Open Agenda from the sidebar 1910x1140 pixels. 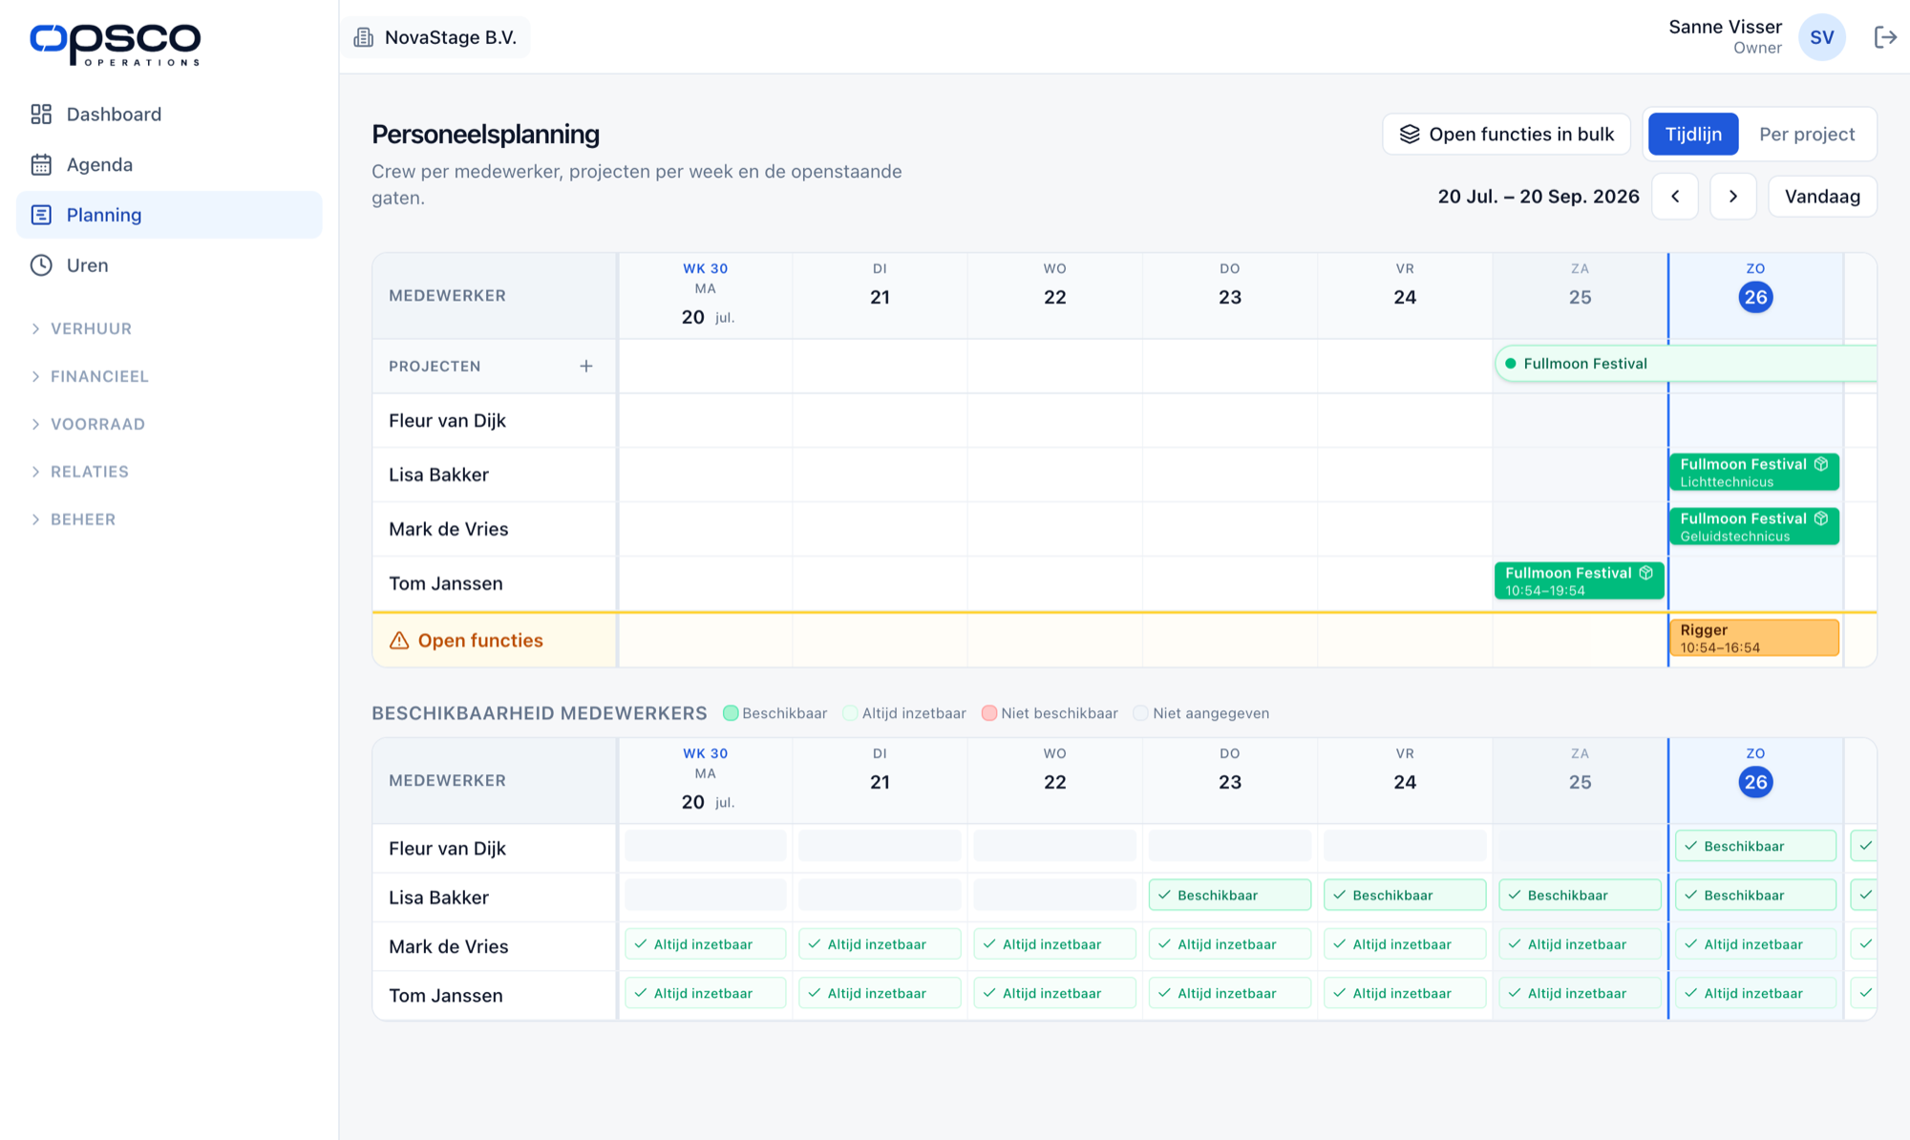click(x=169, y=164)
